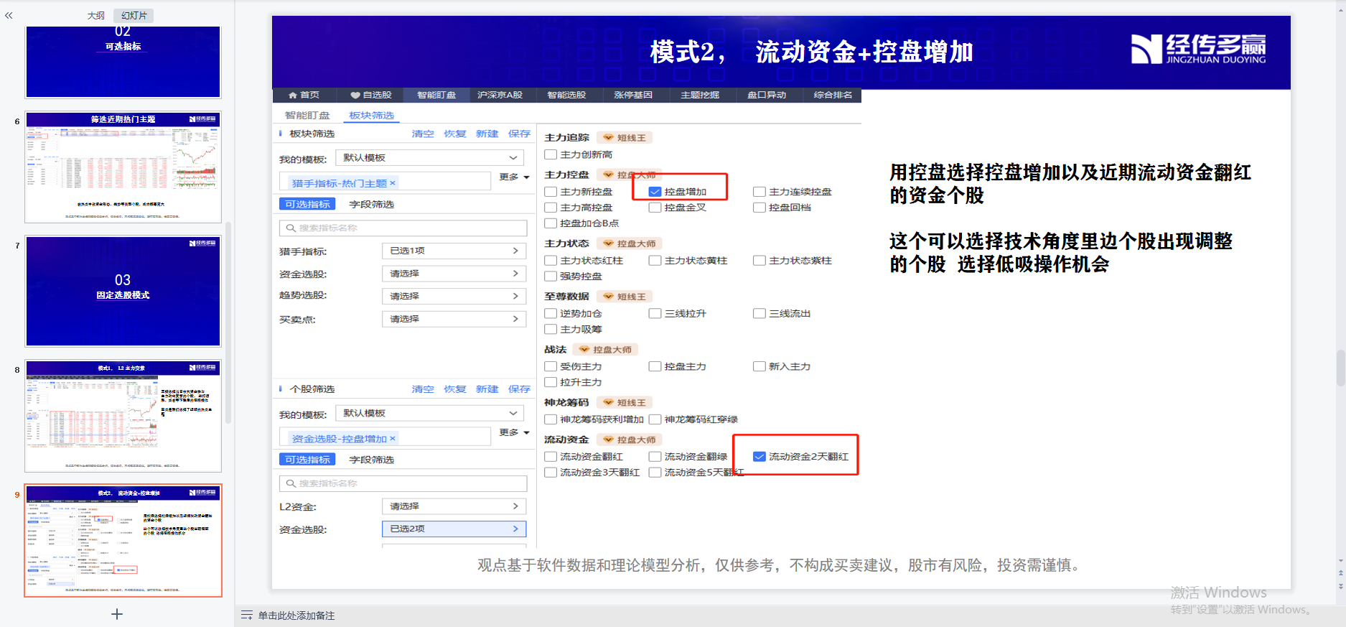Expand 更多 beside 资金选股-控盘增加 tag

(514, 432)
